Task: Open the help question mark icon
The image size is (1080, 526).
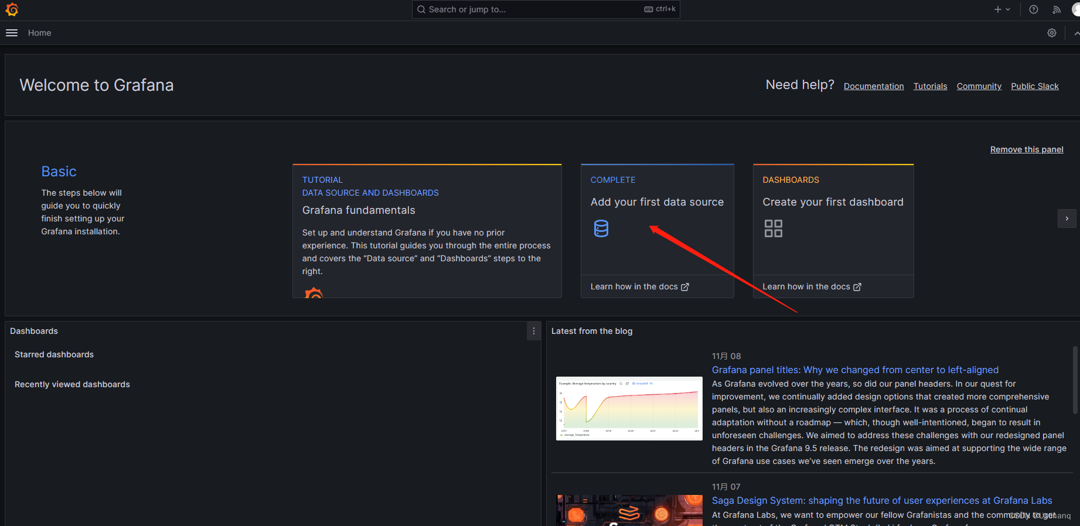Action: 1034,9
